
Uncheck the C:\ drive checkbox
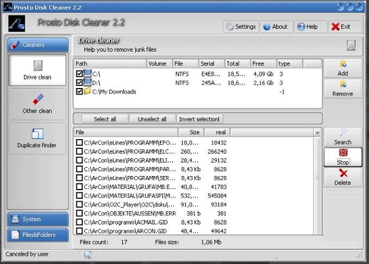[79, 74]
